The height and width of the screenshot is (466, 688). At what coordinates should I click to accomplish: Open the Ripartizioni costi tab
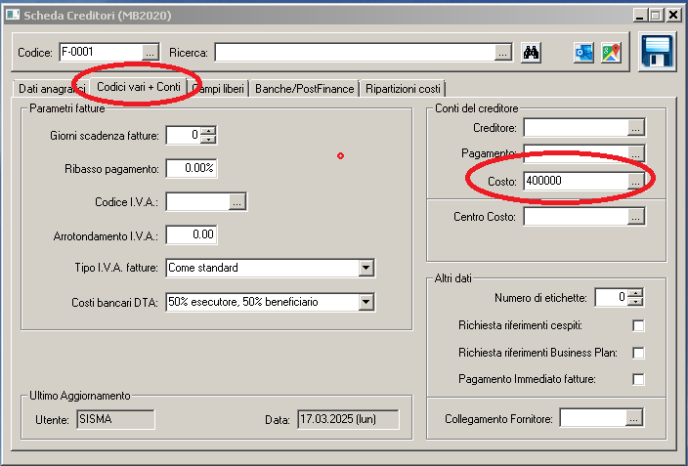tap(404, 89)
